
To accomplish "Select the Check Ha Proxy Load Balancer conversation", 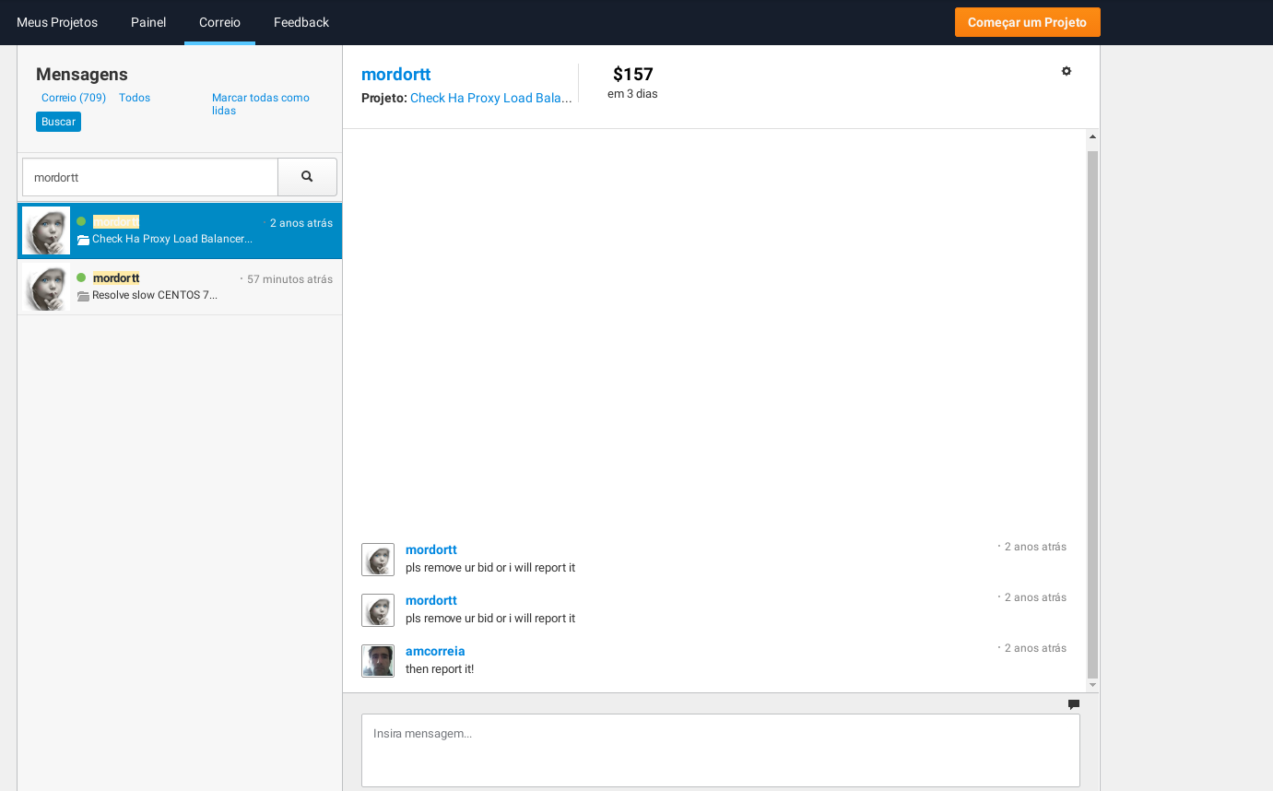I will pos(180,230).
